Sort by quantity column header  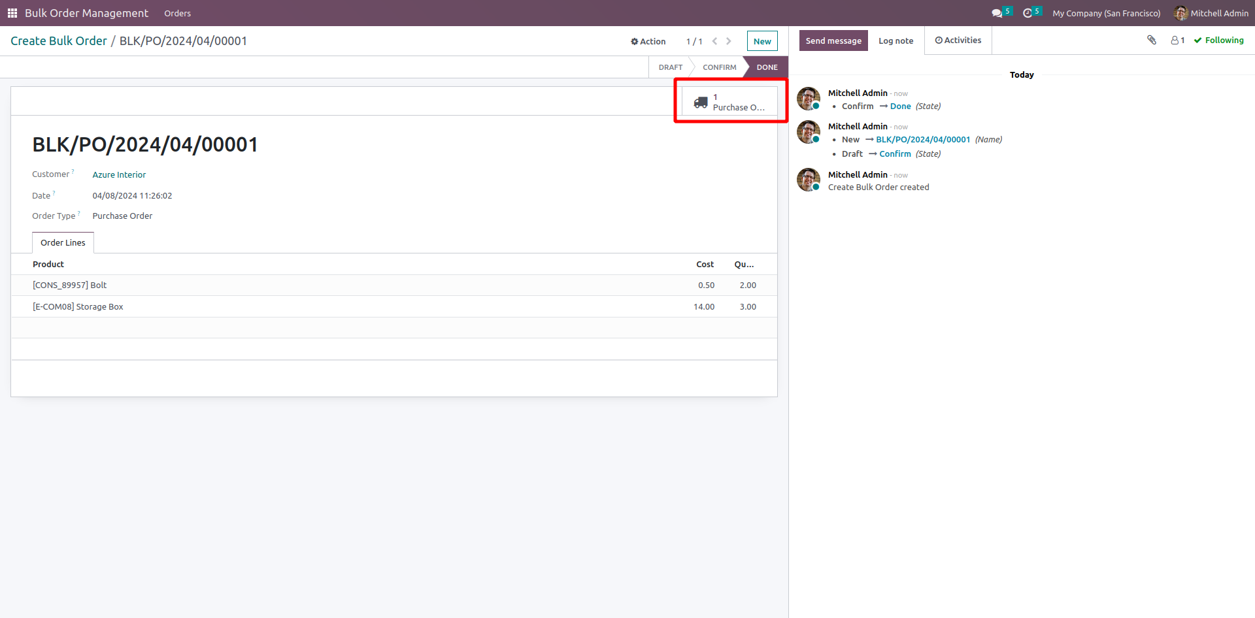click(x=744, y=265)
